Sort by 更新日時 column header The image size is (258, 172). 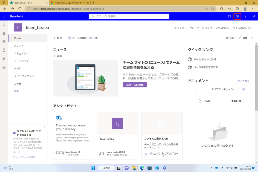(238, 101)
